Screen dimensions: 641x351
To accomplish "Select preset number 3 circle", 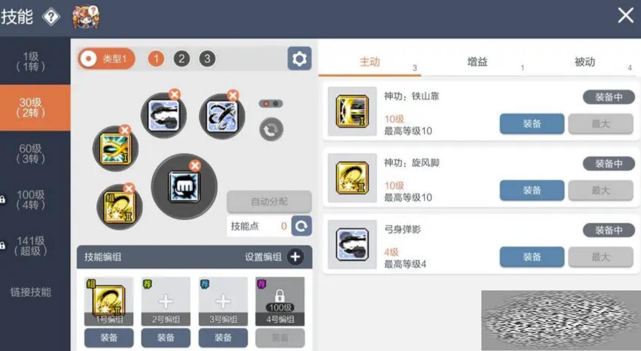I will tap(207, 59).
